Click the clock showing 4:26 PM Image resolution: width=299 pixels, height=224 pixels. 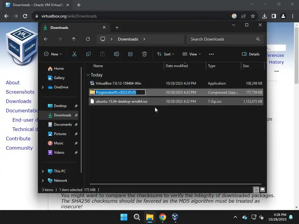click(x=280, y=215)
